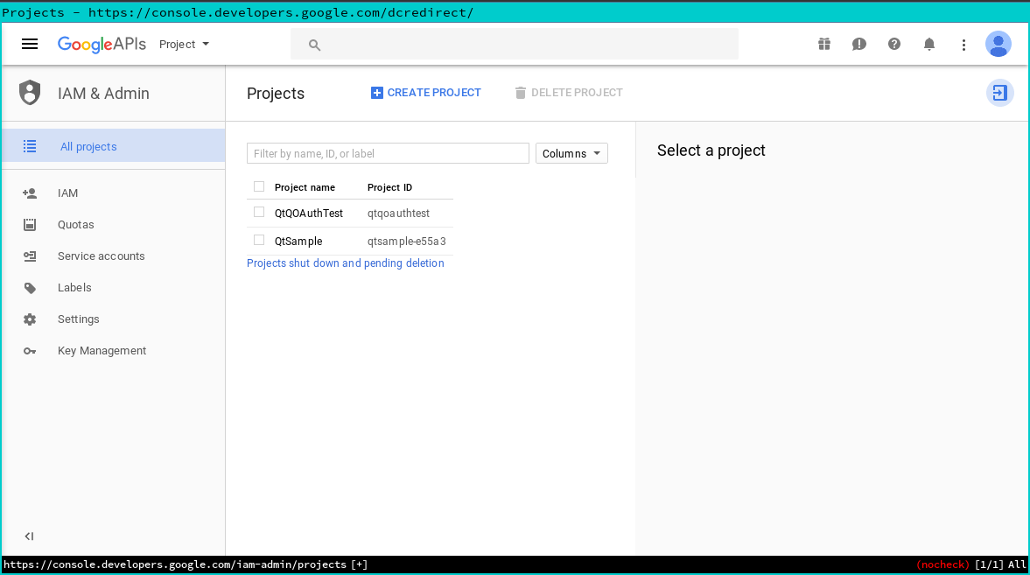Click the account avatar icon
This screenshot has width=1030, height=575.
998,44
